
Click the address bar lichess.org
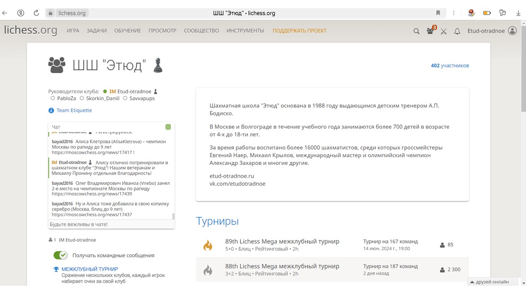pos(72,13)
